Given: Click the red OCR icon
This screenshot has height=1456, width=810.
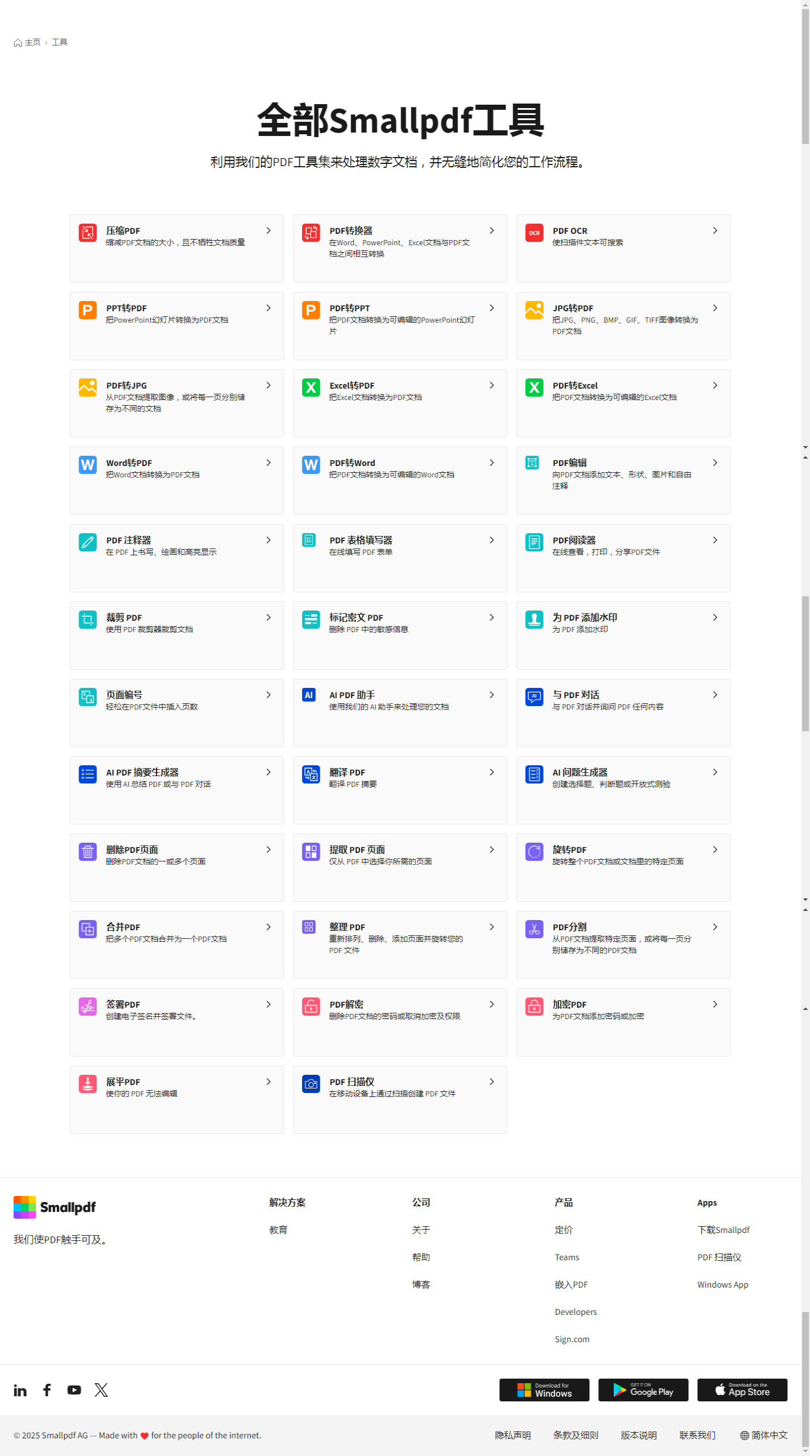Looking at the screenshot, I should click(x=534, y=233).
